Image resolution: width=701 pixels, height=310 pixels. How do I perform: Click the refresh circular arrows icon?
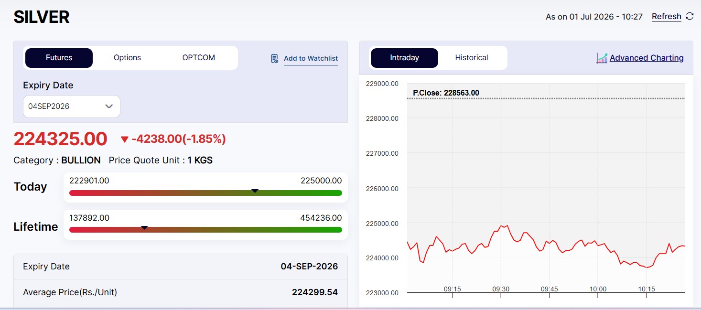pyautogui.click(x=690, y=16)
